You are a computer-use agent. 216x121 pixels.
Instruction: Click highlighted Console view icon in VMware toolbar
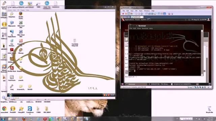164,14
